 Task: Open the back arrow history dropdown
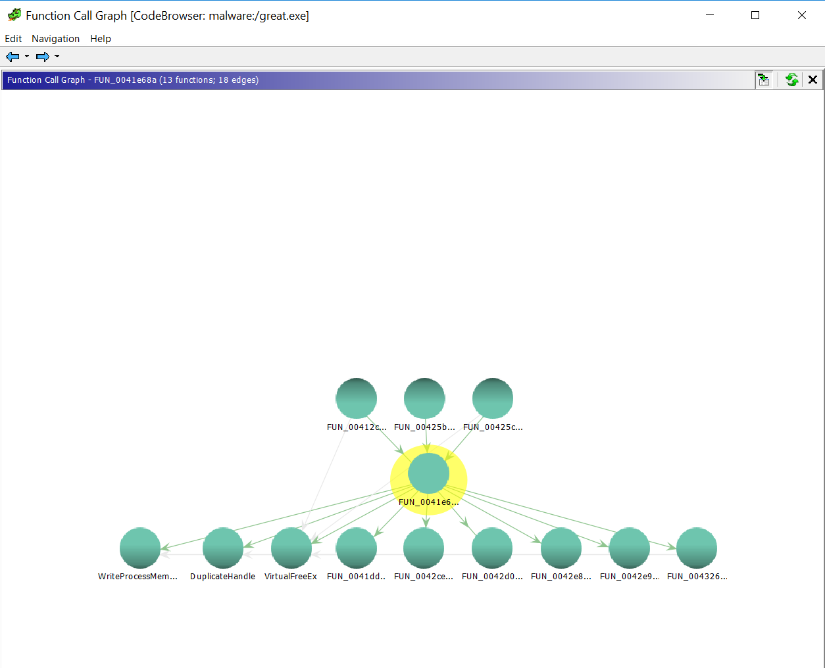coord(27,57)
